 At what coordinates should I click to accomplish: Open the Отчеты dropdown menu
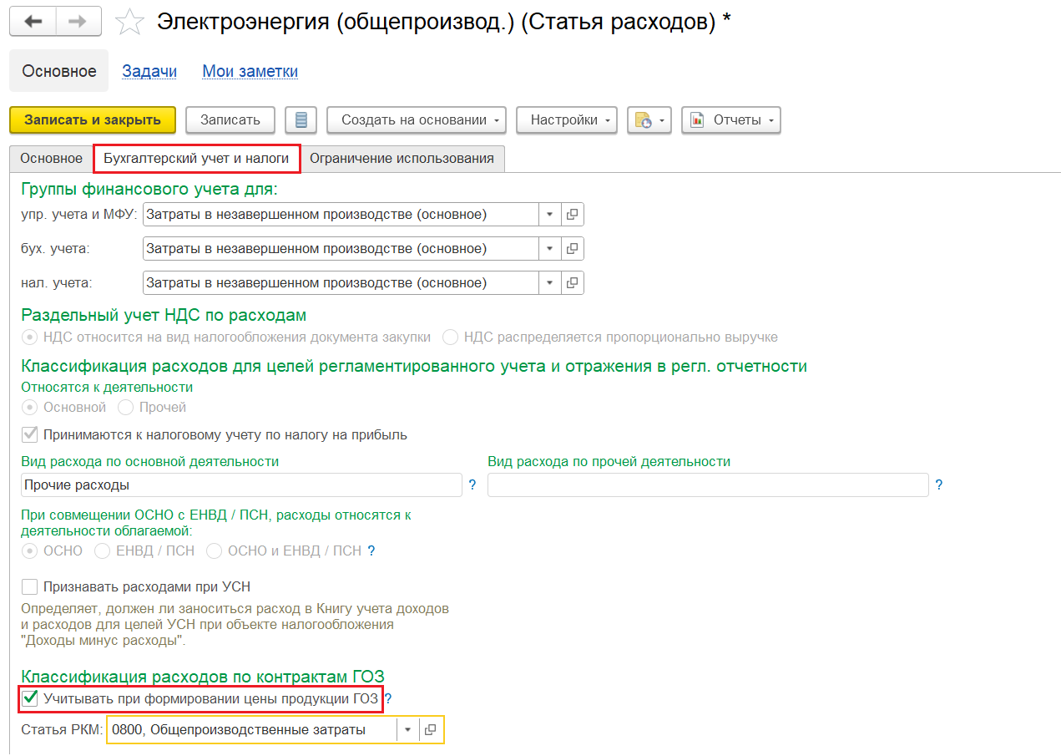[731, 120]
